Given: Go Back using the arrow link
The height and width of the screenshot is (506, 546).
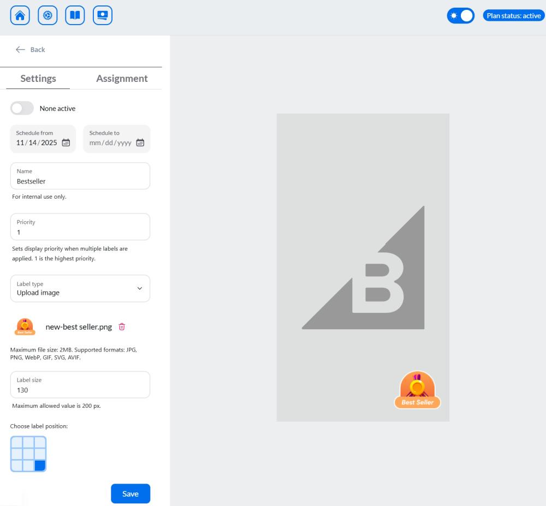Looking at the screenshot, I should [x=31, y=50].
